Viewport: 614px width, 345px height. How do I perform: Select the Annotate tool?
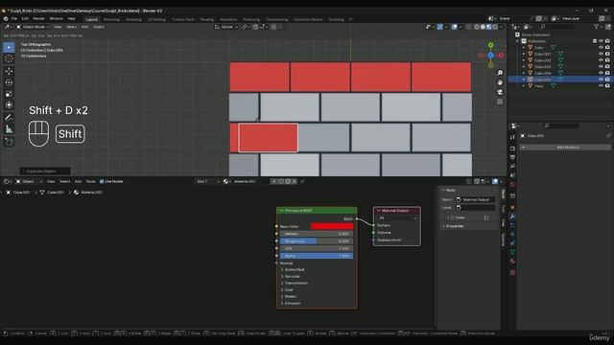click(x=9, y=118)
